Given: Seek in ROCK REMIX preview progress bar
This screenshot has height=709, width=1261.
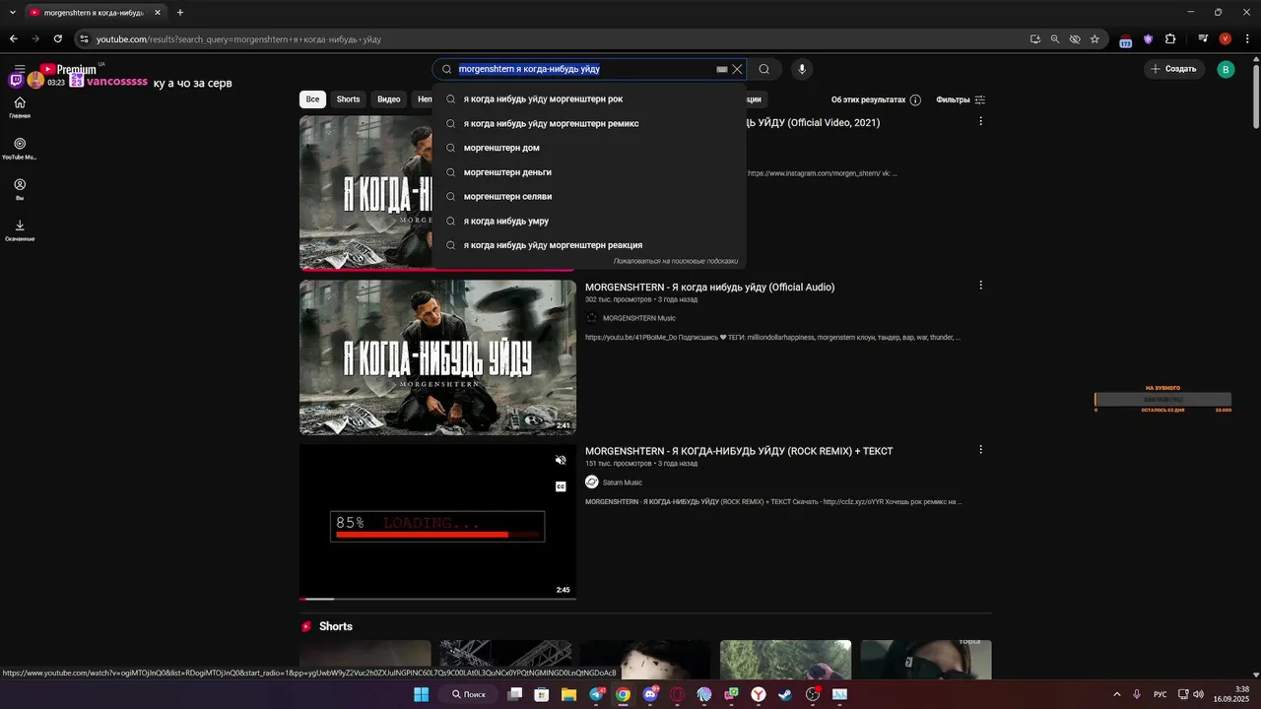Looking at the screenshot, I should [x=437, y=599].
